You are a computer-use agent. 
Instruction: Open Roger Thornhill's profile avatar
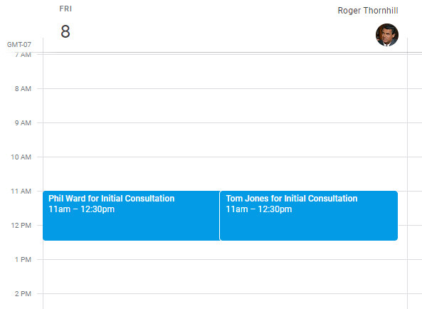pyautogui.click(x=387, y=35)
